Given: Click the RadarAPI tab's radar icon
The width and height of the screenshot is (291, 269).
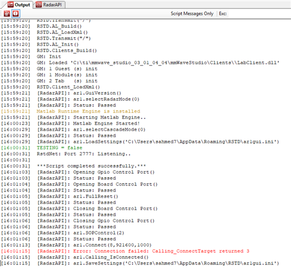Looking at the screenshot, I should pyautogui.click(x=39, y=4).
